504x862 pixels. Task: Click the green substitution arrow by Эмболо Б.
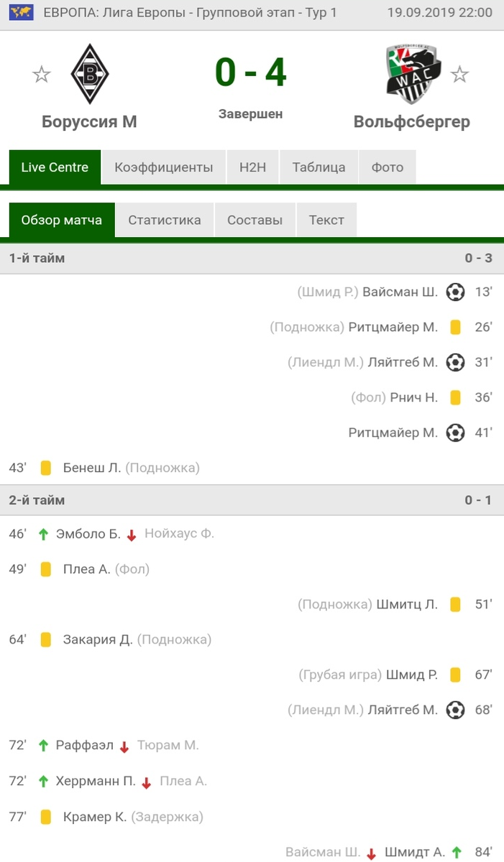[43, 534]
